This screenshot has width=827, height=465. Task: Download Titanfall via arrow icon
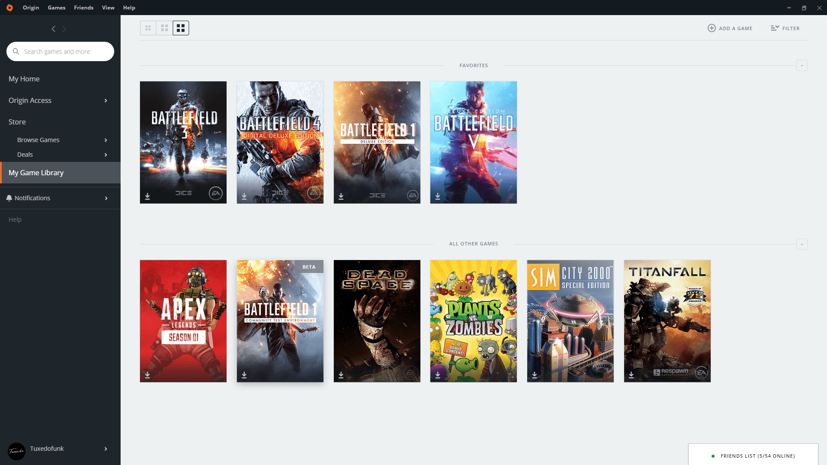click(x=631, y=375)
